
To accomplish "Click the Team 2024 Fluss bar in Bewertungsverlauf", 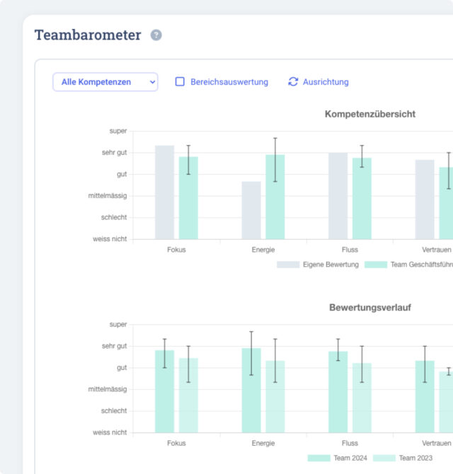I will coord(338,392).
